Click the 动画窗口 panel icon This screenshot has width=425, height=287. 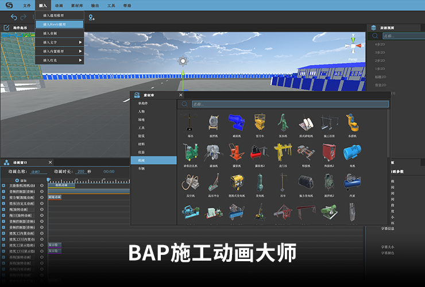pos(6,162)
